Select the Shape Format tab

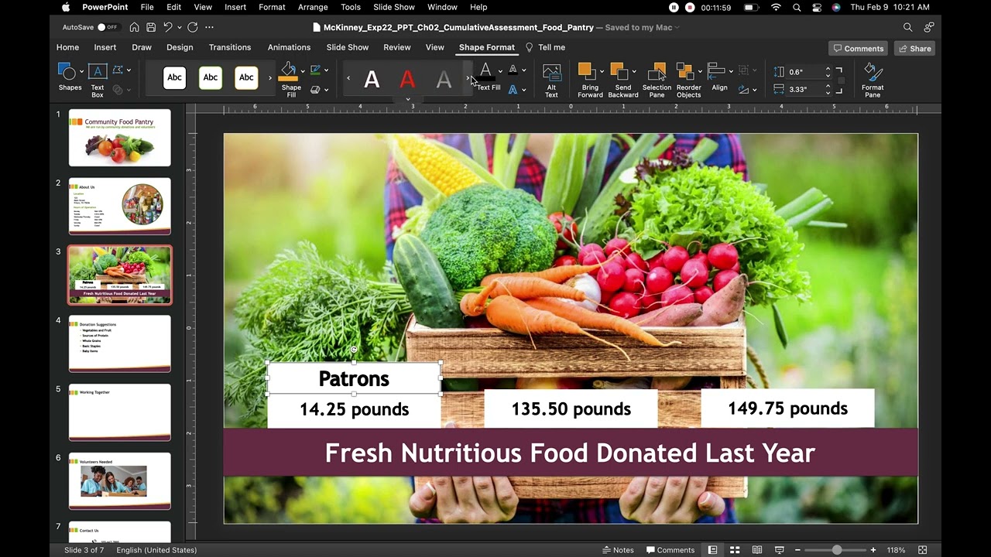pos(486,47)
